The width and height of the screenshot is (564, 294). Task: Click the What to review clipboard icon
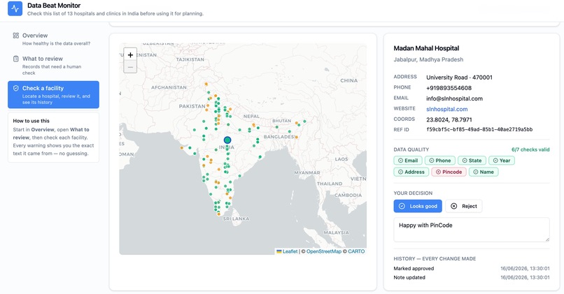(16, 59)
